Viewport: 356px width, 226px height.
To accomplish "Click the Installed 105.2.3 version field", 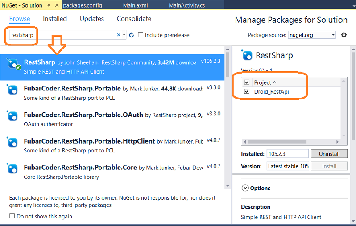I will point(287,154).
